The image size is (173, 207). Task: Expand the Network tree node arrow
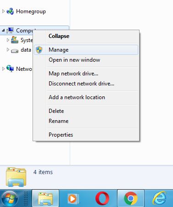pyautogui.click(x=3, y=69)
